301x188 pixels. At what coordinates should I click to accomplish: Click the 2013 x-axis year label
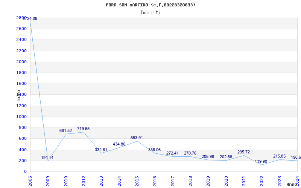[x=101, y=181]
